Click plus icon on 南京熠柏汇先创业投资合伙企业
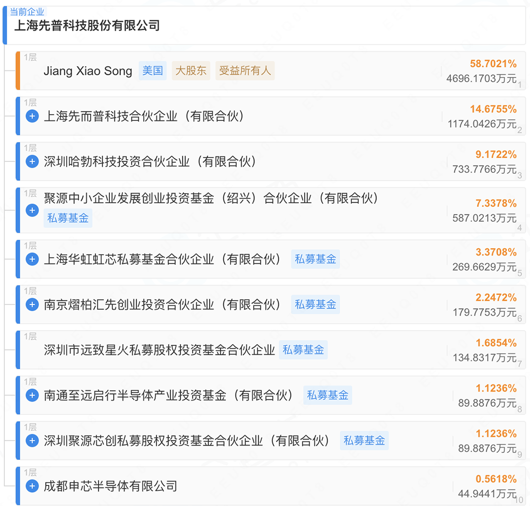 point(32,304)
